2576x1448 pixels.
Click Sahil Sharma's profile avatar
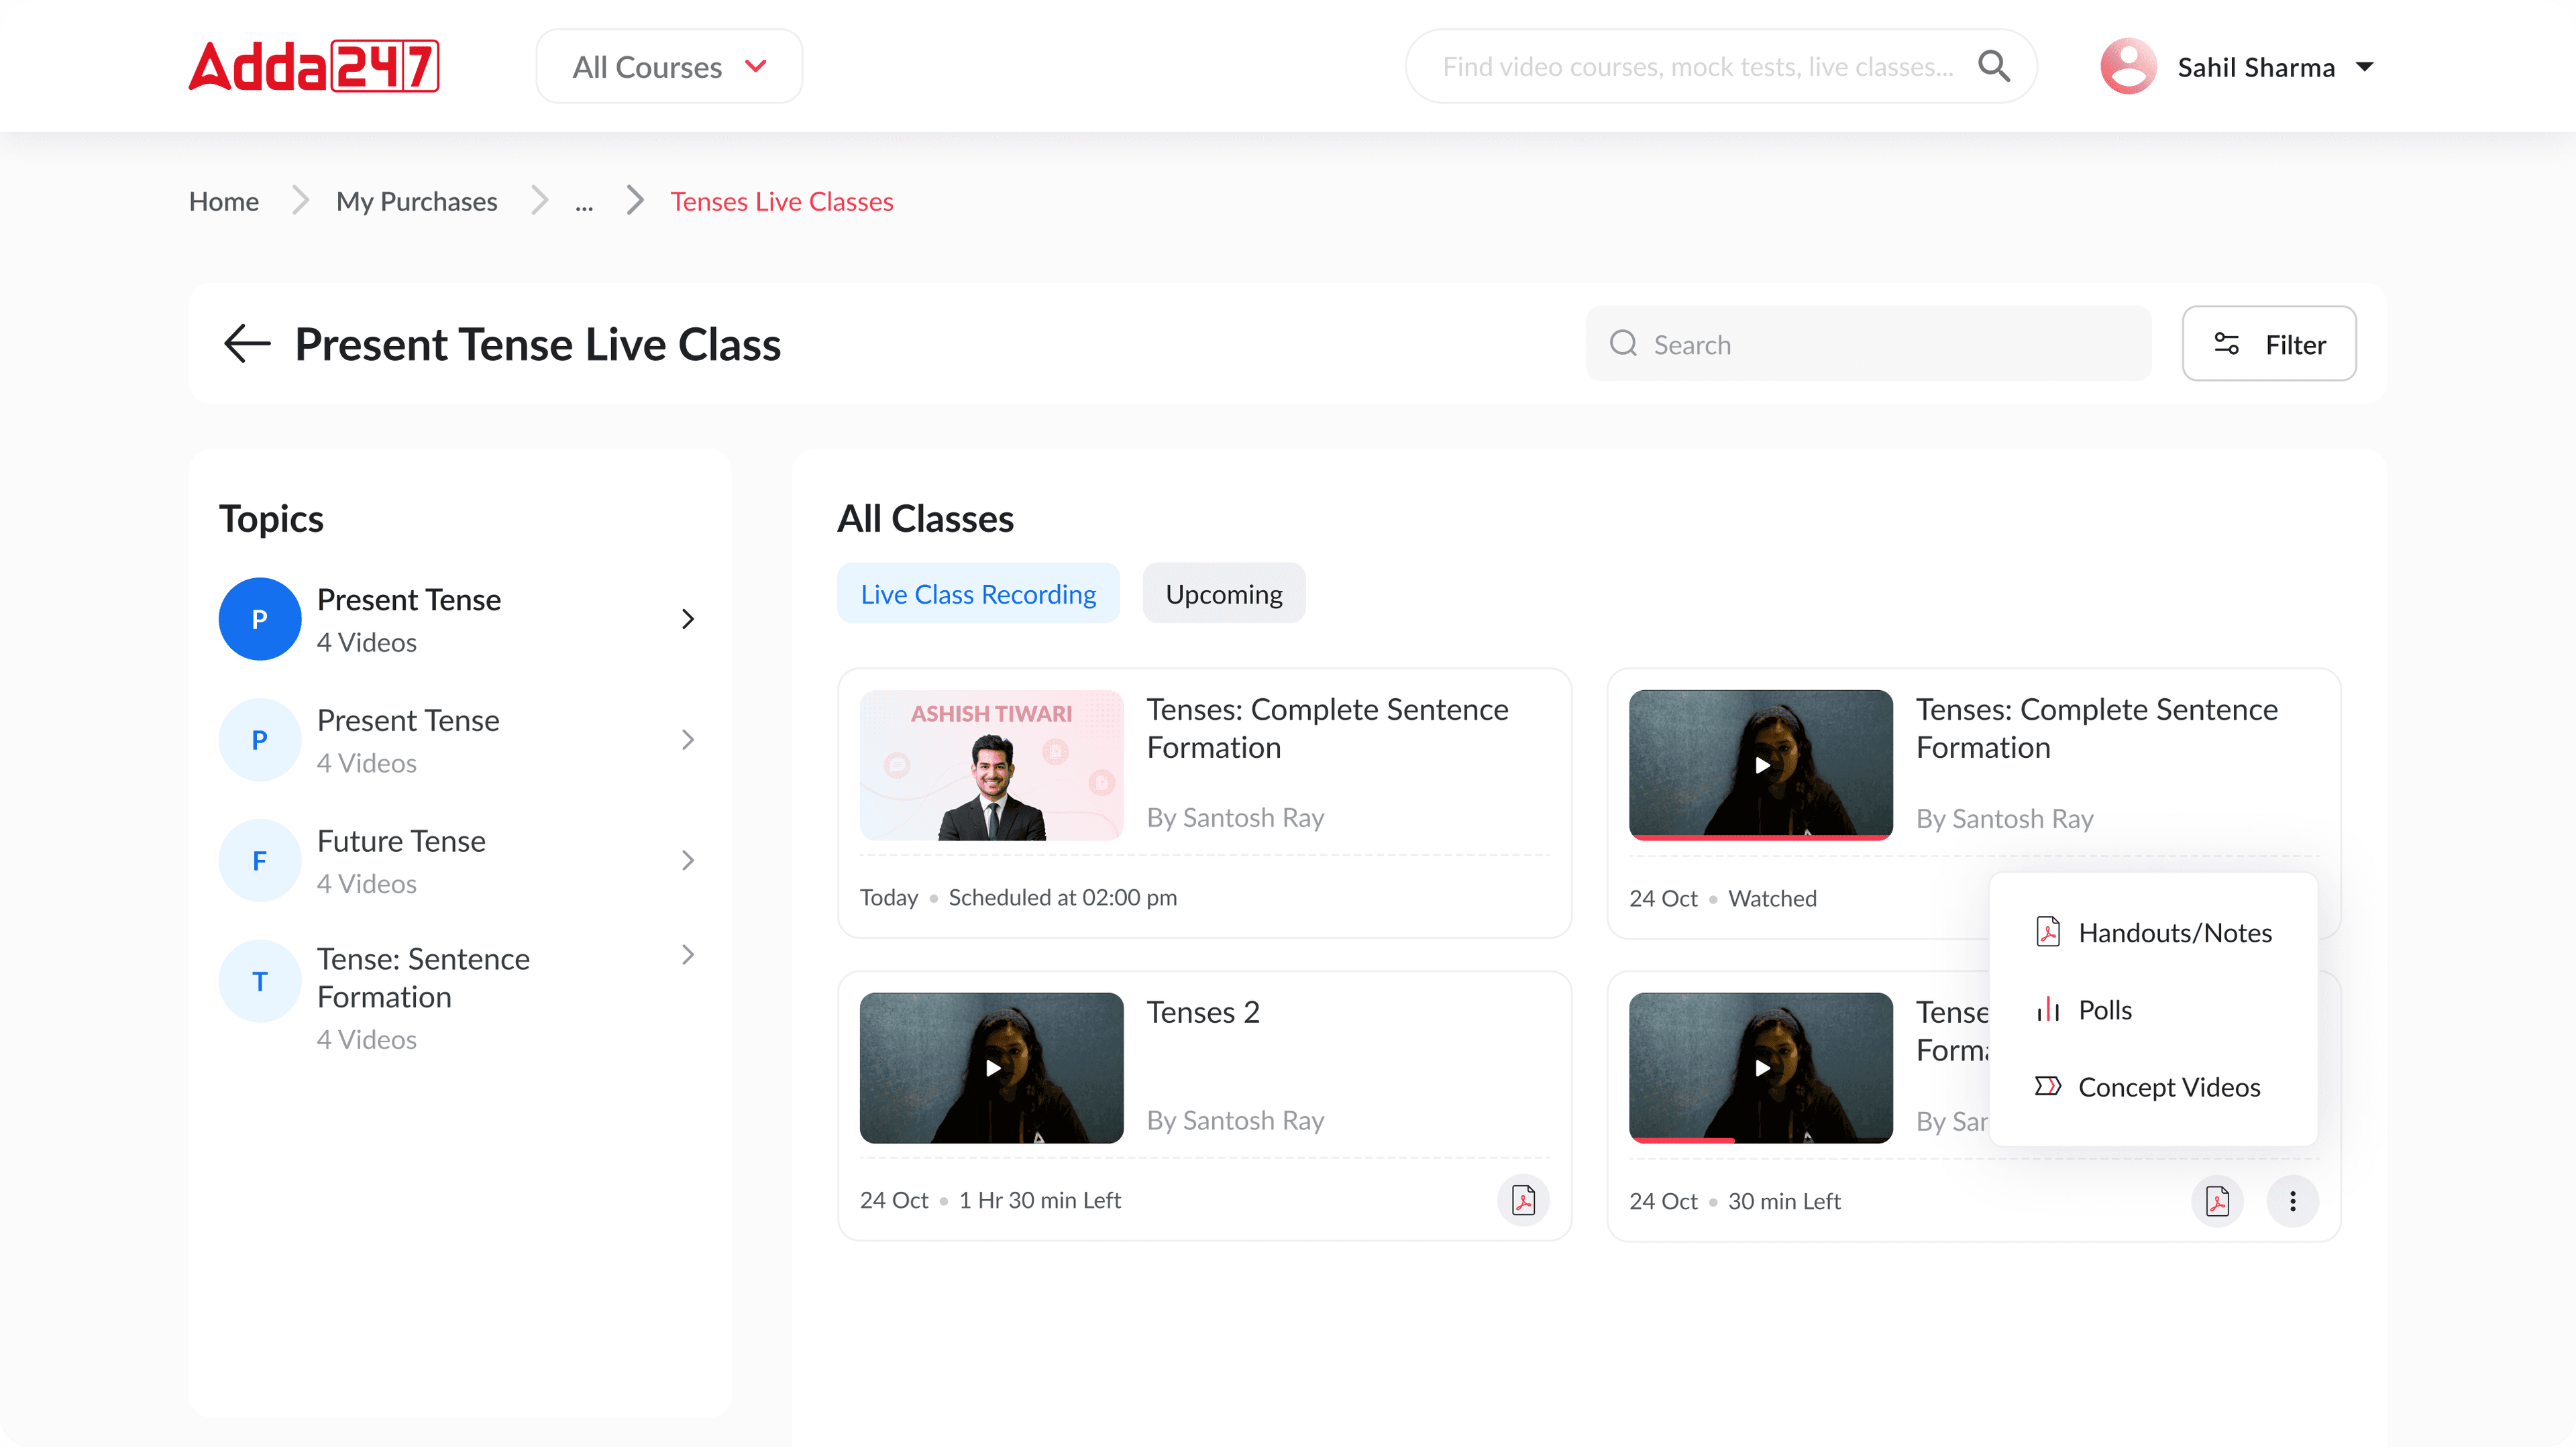[x=2128, y=66]
